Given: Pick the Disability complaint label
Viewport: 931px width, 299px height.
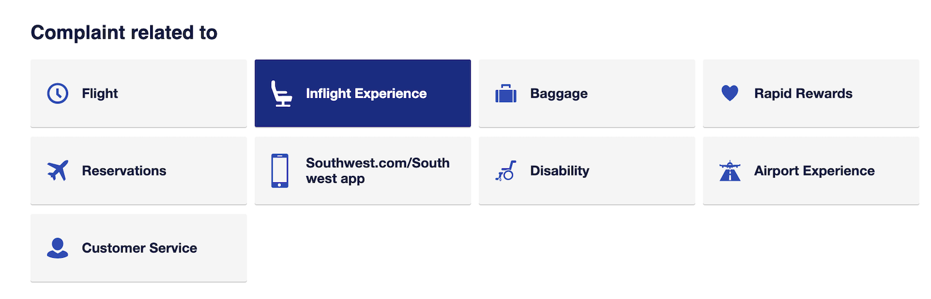Looking at the screenshot, I should click(559, 171).
